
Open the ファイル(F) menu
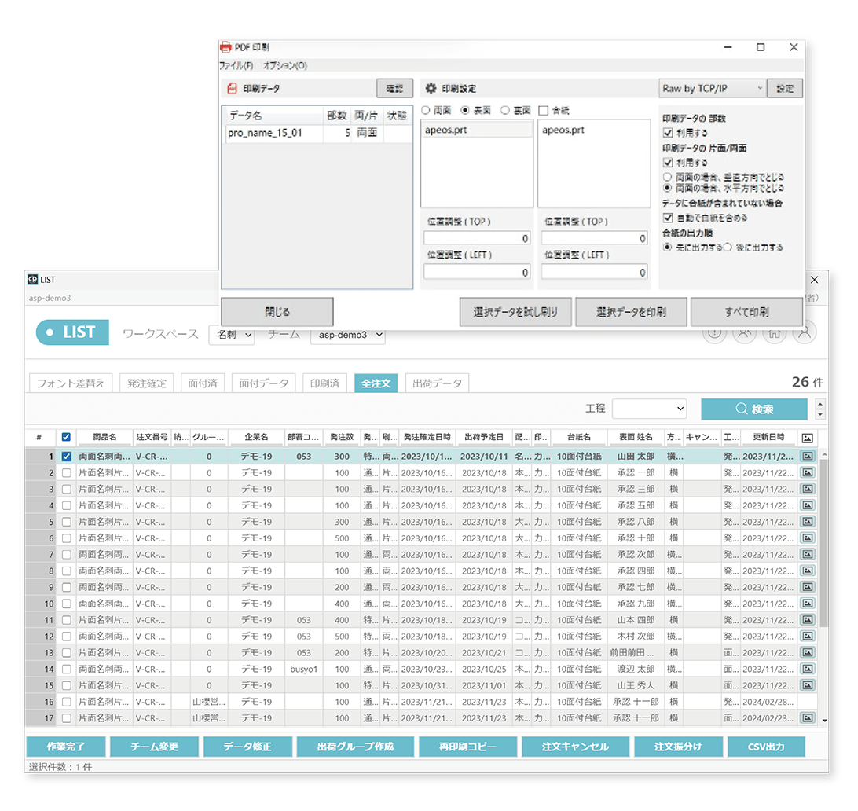[237, 65]
